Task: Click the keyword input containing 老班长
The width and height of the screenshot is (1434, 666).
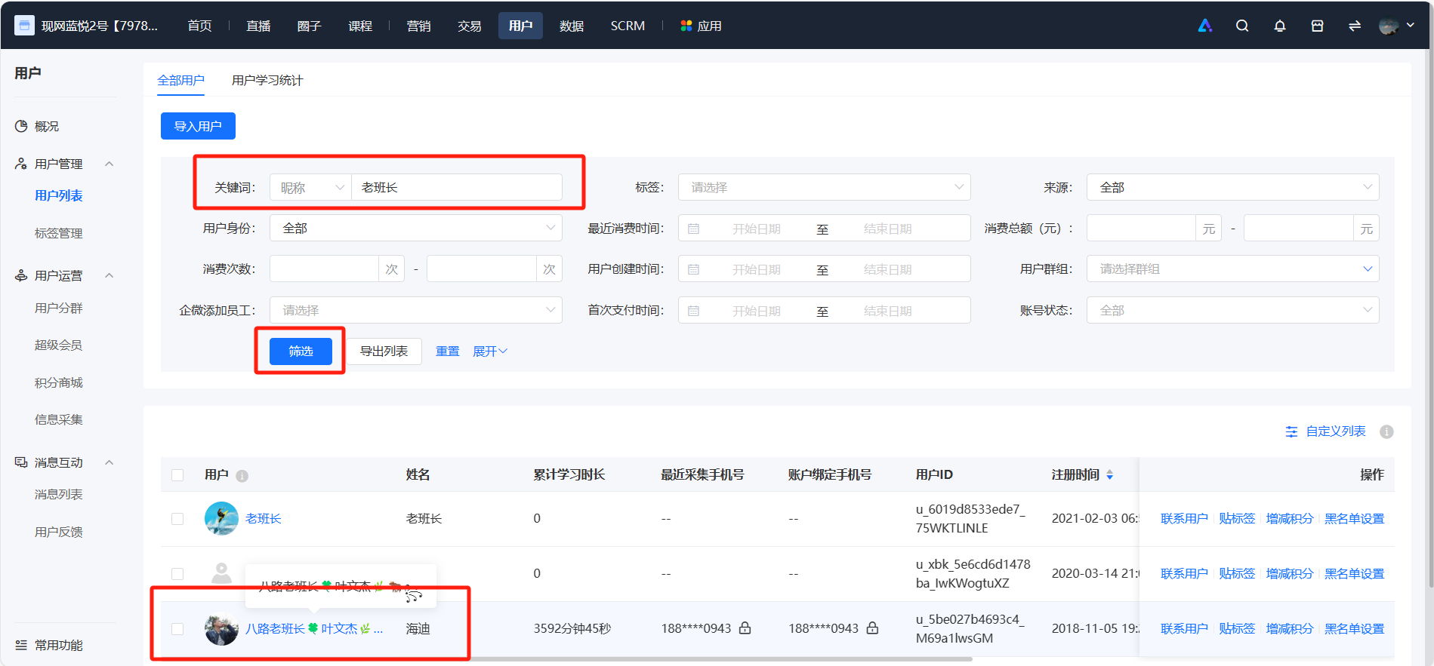Action: point(456,187)
